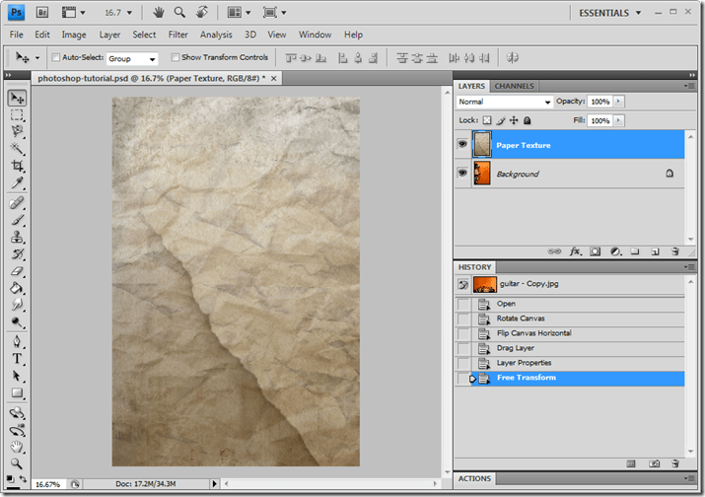Click the Rotate View tool in the application bar
This screenshot has height=497, width=705.
tap(202, 12)
